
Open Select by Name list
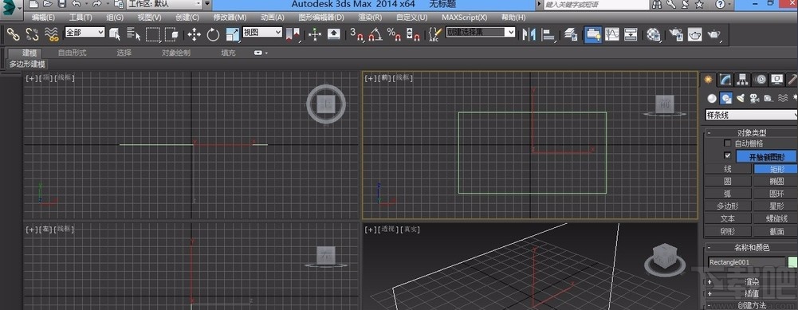pos(133,34)
